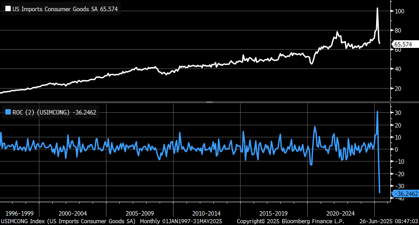Click the panel divider grip handle
The image size is (419, 225).
pyautogui.click(x=209, y=102)
